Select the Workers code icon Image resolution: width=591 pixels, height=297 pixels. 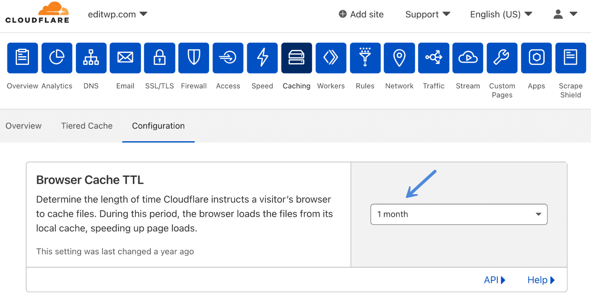(x=331, y=58)
